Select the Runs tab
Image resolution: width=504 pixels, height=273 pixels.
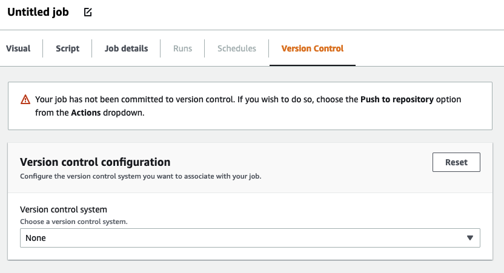tap(182, 48)
